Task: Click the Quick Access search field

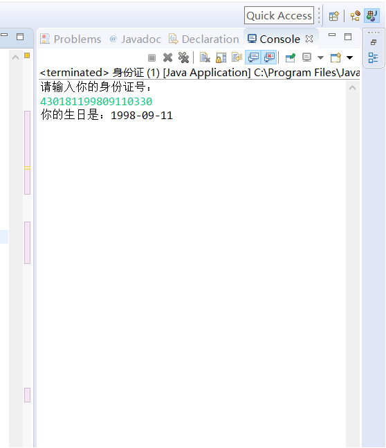Action: pyautogui.click(x=279, y=15)
